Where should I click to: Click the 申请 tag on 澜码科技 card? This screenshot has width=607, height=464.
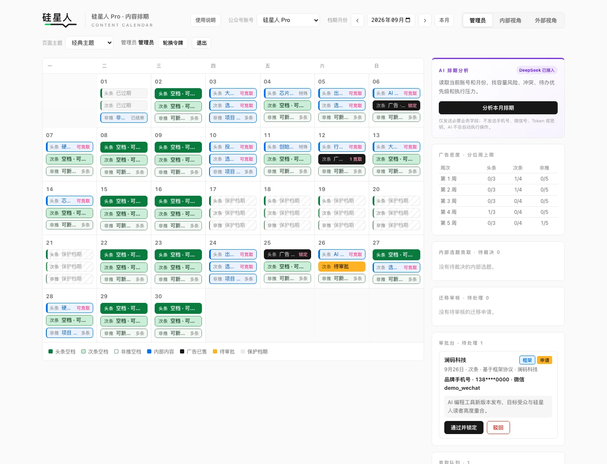545,360
